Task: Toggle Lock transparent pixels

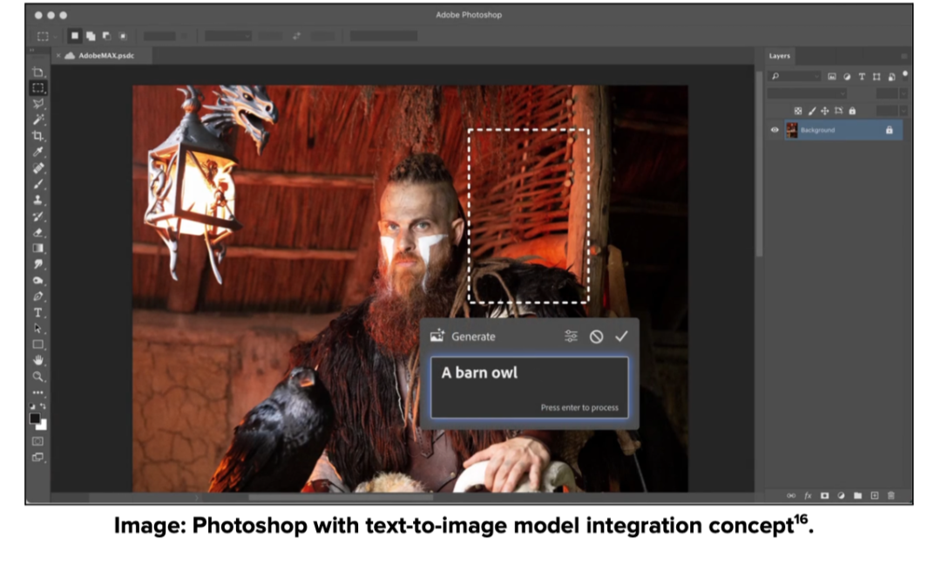Action: click(797, 111)
